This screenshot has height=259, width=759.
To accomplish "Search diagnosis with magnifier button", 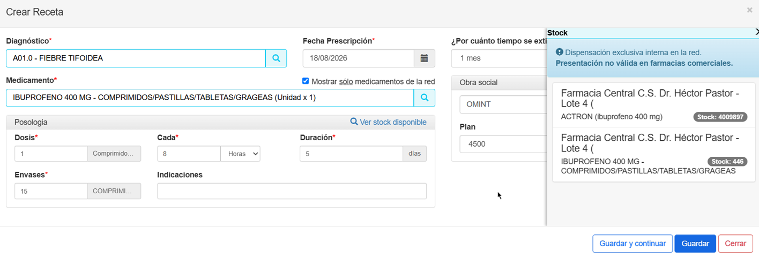I will [276, 58].
